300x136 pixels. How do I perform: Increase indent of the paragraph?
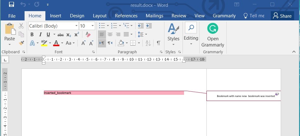(x=149, y=26)
